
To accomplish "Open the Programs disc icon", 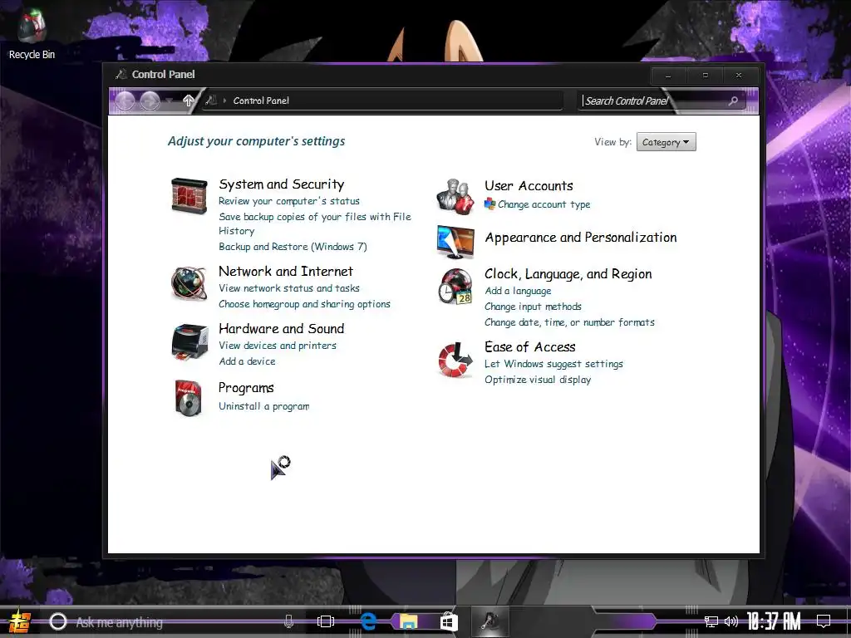I will (189, 398).
